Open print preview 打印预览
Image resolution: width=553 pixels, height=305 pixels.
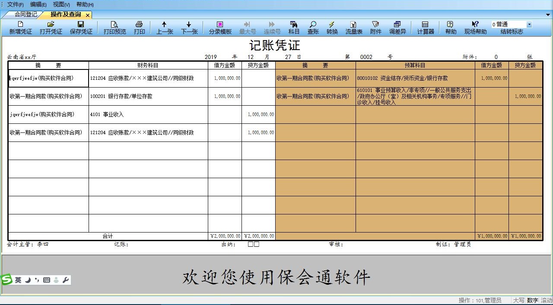click(114, 27)
